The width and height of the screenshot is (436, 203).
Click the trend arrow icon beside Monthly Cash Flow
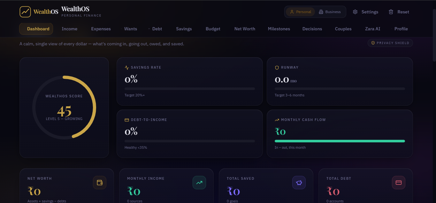[277, 120]
